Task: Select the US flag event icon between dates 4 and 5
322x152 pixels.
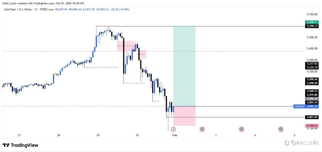Action: coord(281,129)
